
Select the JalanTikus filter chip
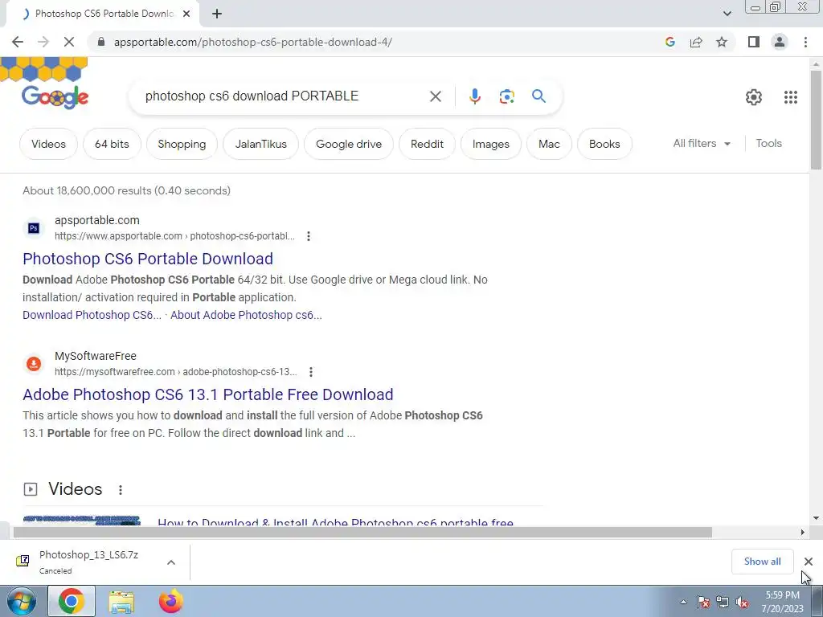click(261, 144)
